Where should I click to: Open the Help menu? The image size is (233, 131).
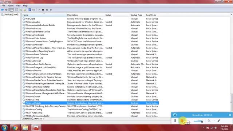[25, 6]
